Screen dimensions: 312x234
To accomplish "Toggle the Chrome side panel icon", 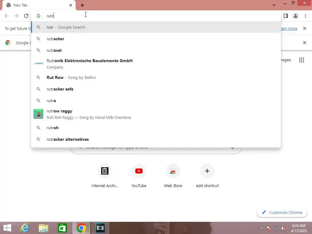I will click(x=286, y=16).
